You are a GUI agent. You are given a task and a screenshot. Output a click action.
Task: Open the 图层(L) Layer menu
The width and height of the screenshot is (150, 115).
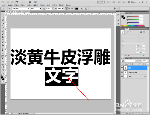tap(23, 5)
